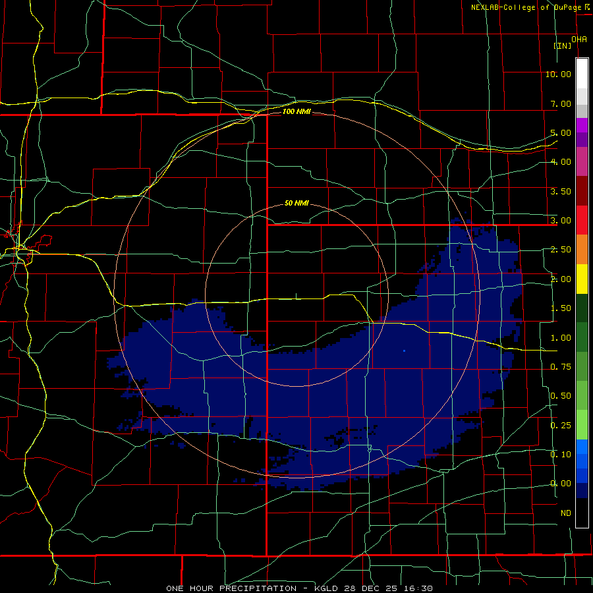Image resolution: width=593 pixels, height=593 pixels.
Task: Click the NEXLAB-College of DuPage watermark text
Action: [x=526, y=7]
